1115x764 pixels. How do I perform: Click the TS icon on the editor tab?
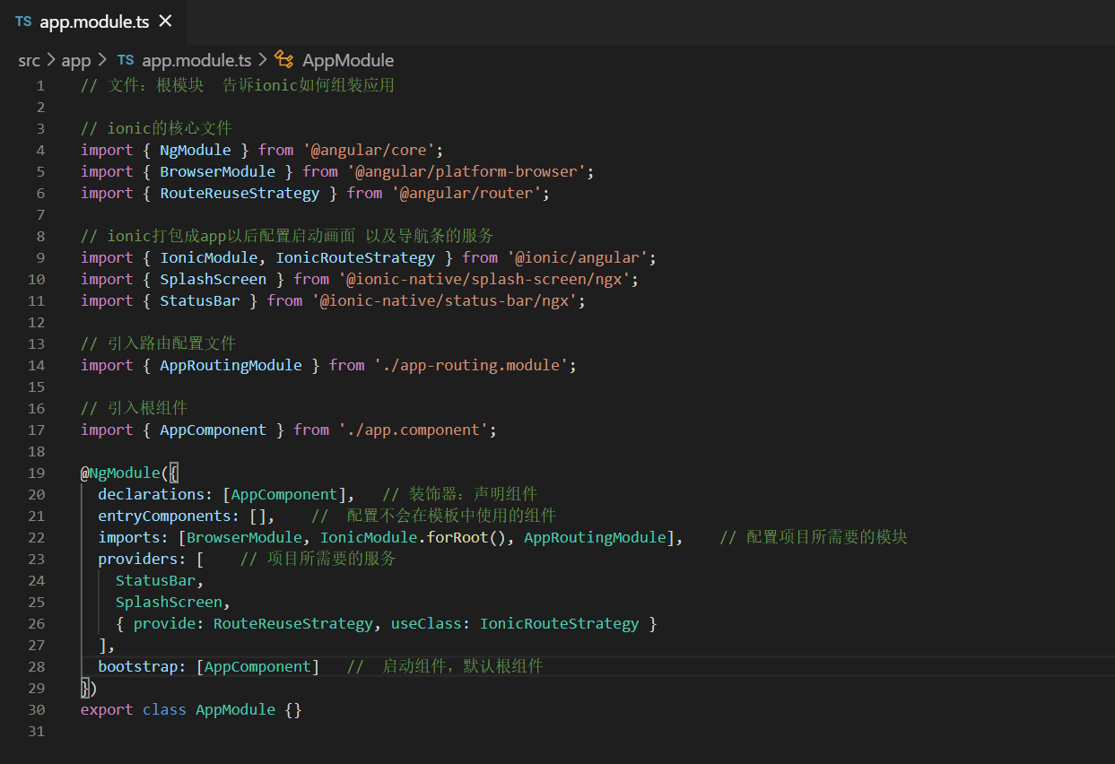pyautogui.click(x=23, y=22)
